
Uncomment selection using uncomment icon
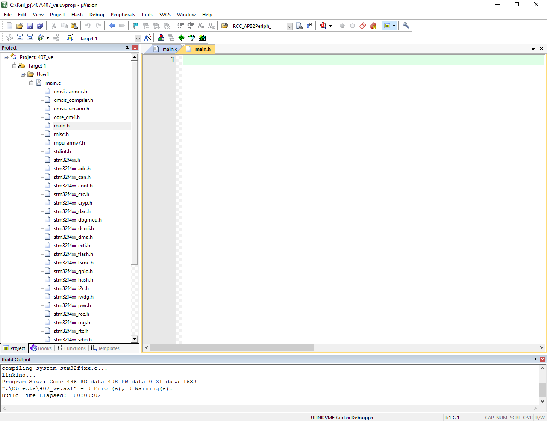tap(211, 26)
